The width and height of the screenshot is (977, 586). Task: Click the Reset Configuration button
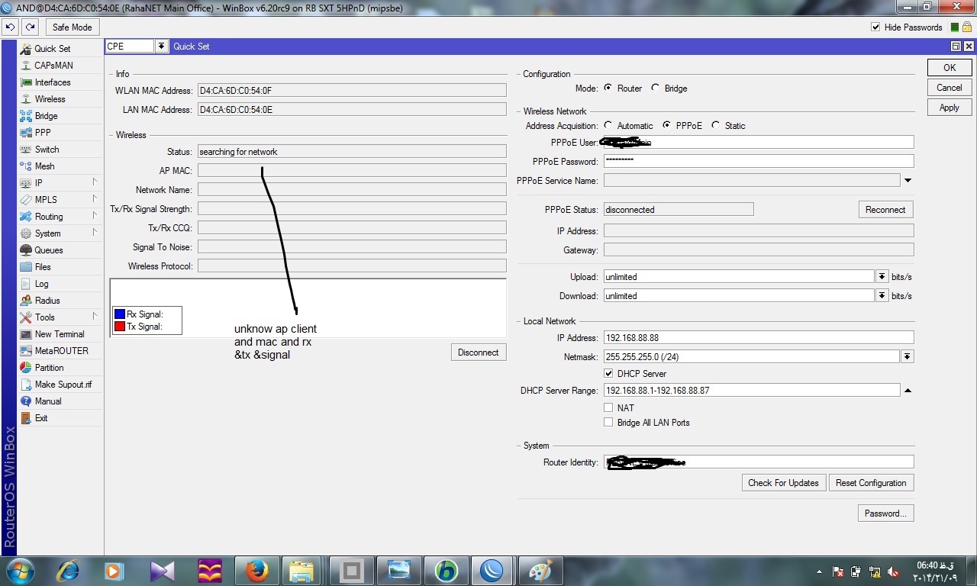[x=871, y=483]
